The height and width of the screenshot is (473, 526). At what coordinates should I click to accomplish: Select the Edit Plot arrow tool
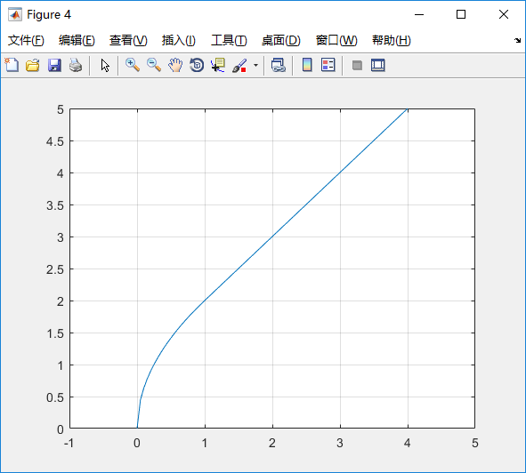click(x=105, y=66)
